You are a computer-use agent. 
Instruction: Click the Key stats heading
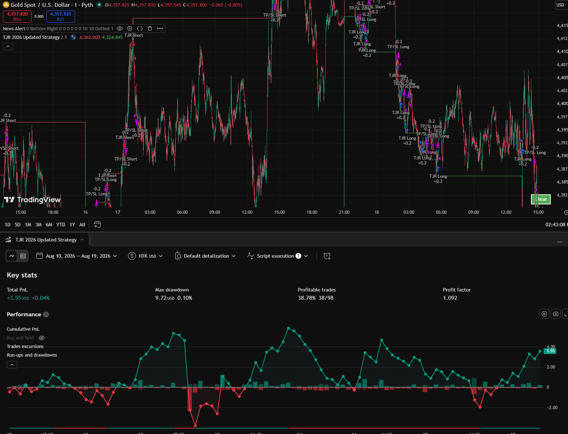22,275
